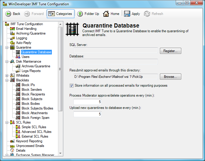
Task: Click the tree scrollbar down arrow
Action: point(60,153)
